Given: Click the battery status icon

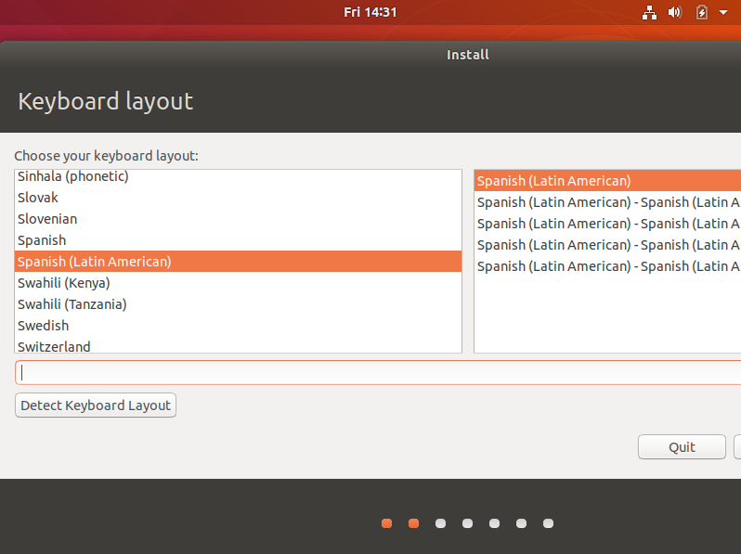Looking at the screenshot, I should [x=702, y=12].
